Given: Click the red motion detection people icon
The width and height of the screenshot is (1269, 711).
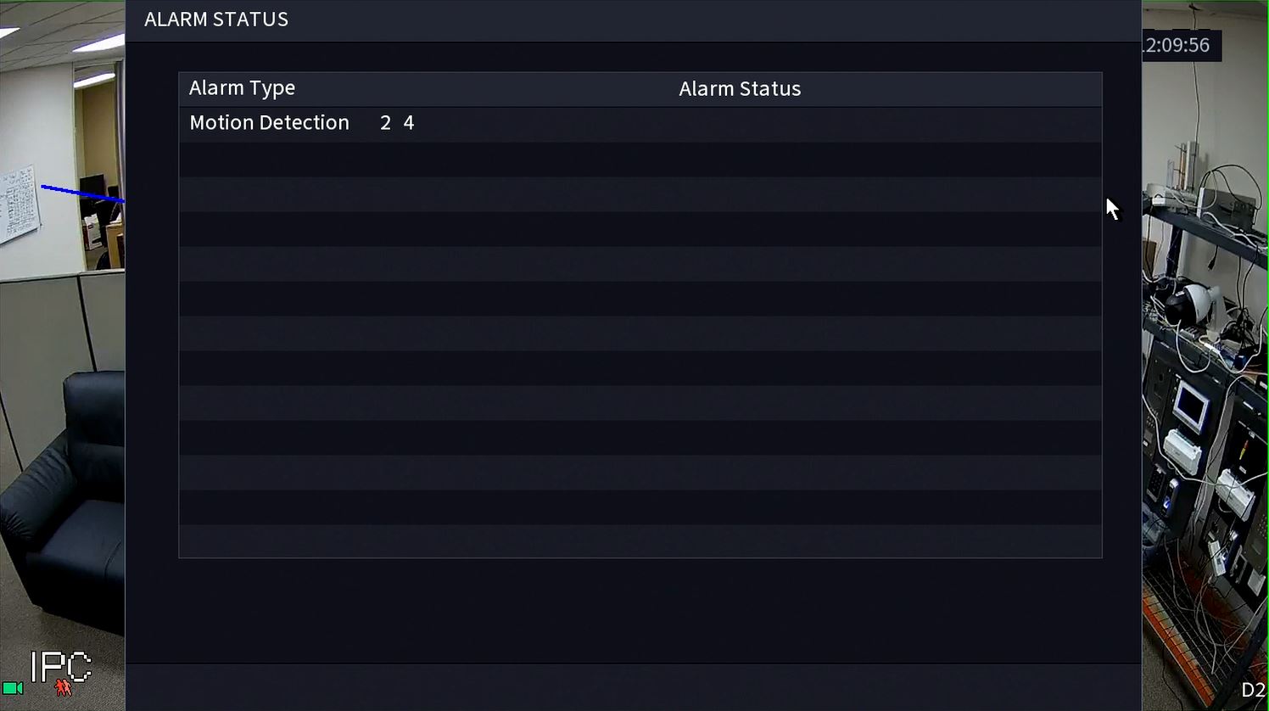Looking at the screenshot, I should pyautogui.click(x=64, y=687).
